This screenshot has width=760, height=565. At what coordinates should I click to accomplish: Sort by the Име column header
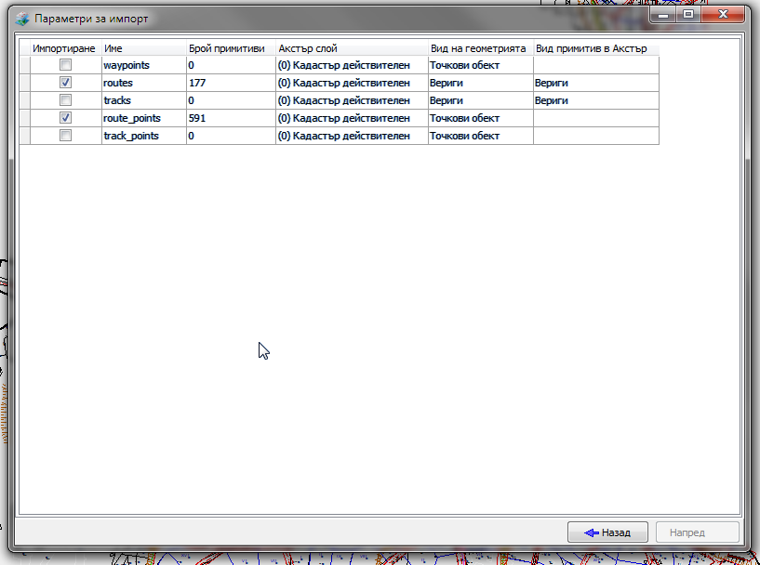(143, 48)
